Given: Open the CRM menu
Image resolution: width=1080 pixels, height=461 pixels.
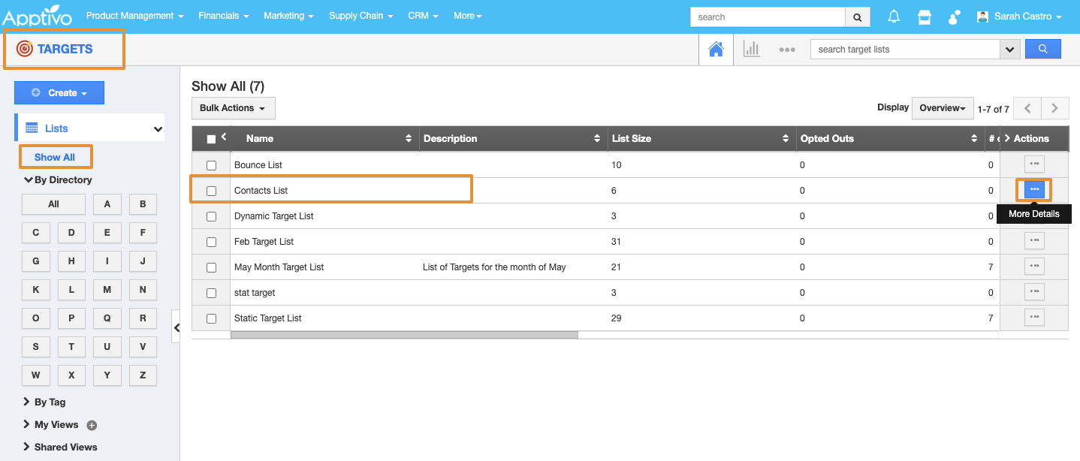Looking at the screenshot, I should tap(423, 16).
